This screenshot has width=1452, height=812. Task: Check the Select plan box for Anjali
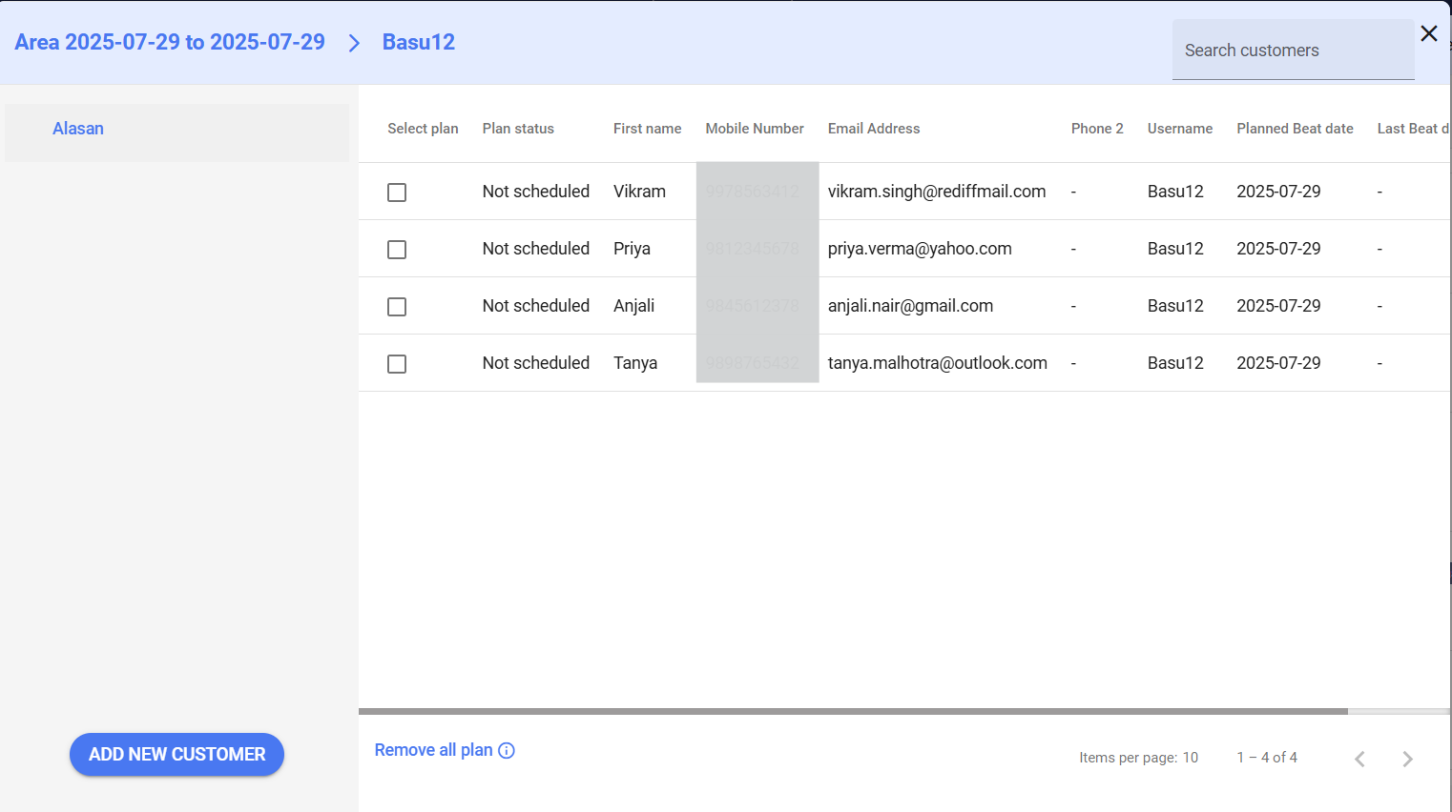397,307
